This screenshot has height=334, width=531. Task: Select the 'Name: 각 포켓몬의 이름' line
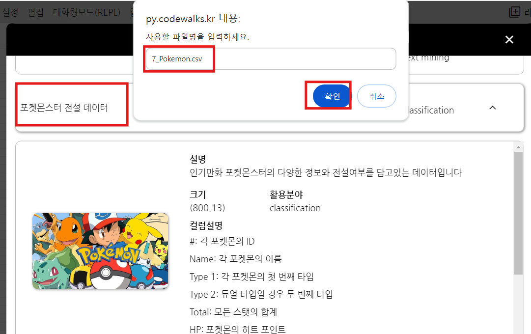pos(235,259)
